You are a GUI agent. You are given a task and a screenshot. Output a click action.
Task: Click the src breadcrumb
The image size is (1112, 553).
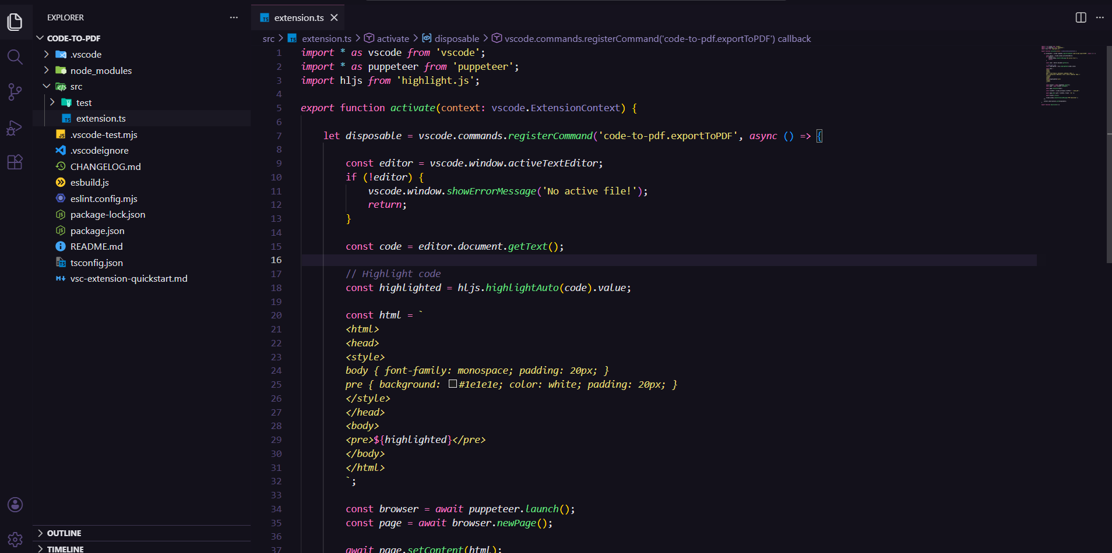268,38
